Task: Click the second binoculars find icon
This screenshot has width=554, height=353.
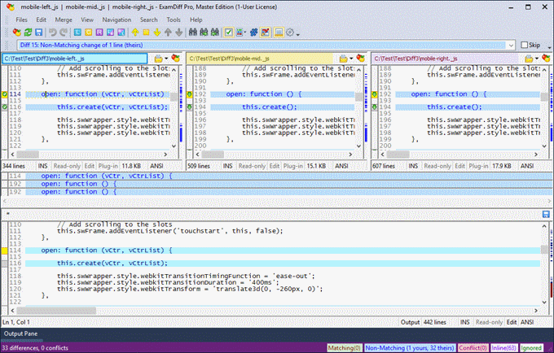Action: coord(204,33)
